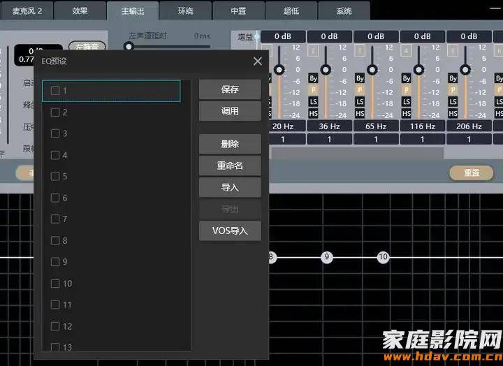Click the 保存 button
Screen dimensions: 503x366
click(230, 89)
